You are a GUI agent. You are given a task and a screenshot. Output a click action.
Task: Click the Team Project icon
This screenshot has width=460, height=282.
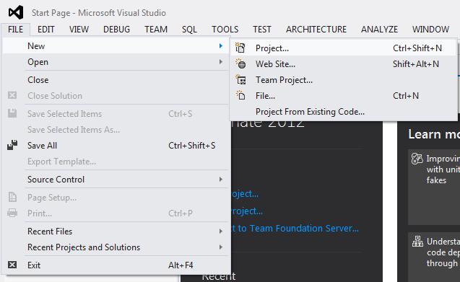point(241,79)
